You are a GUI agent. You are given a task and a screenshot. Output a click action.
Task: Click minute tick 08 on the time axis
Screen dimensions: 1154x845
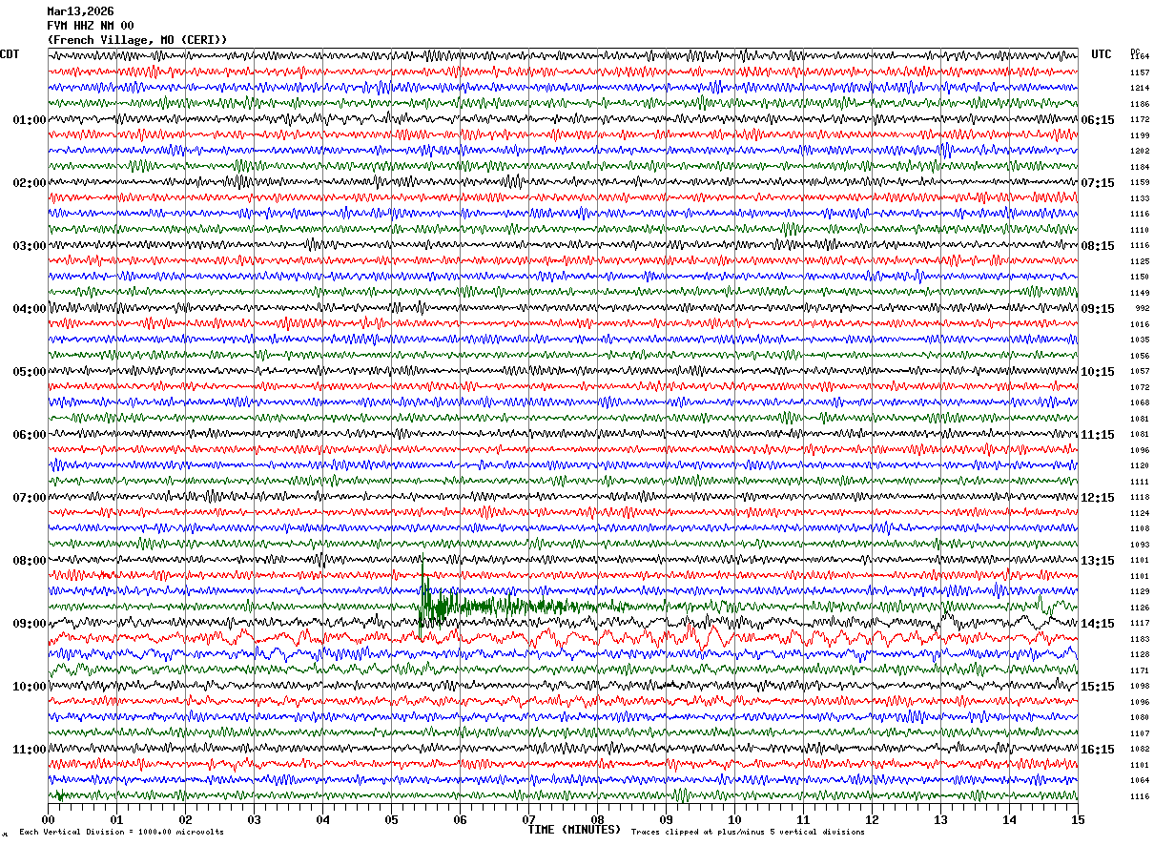[597, 819]
